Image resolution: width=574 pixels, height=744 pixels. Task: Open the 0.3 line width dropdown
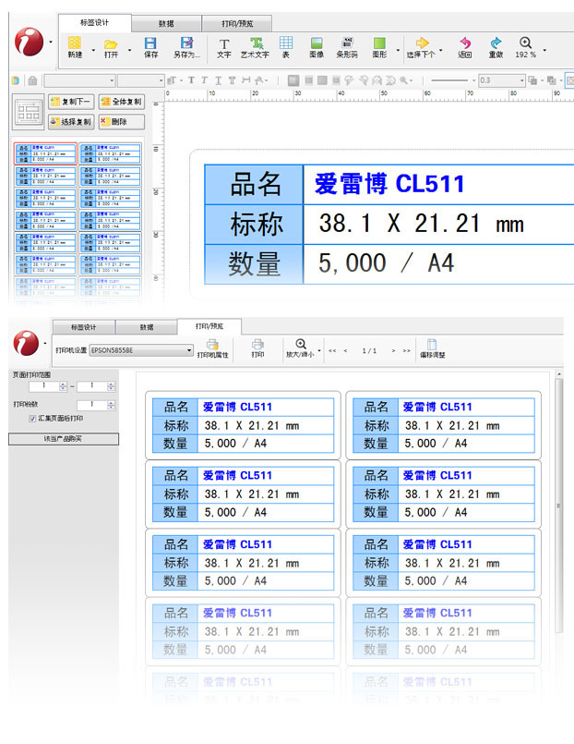(502, 80)
